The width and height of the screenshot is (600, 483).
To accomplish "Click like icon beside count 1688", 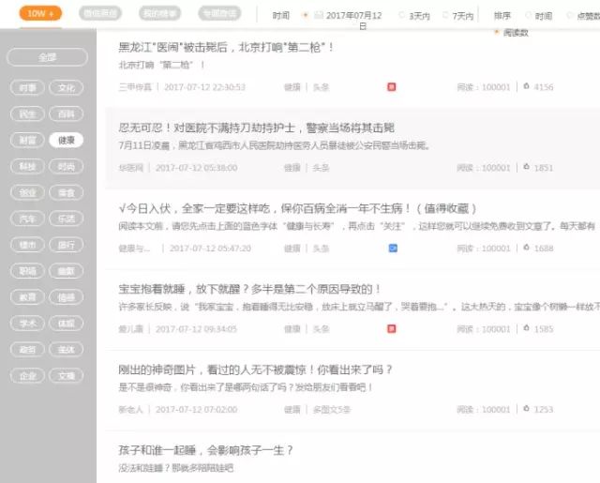I will coord(526,249).
